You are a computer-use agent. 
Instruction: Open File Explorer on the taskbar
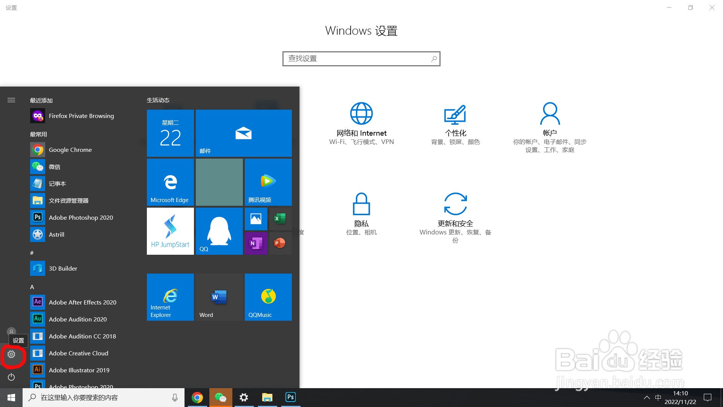coord(267,398)
